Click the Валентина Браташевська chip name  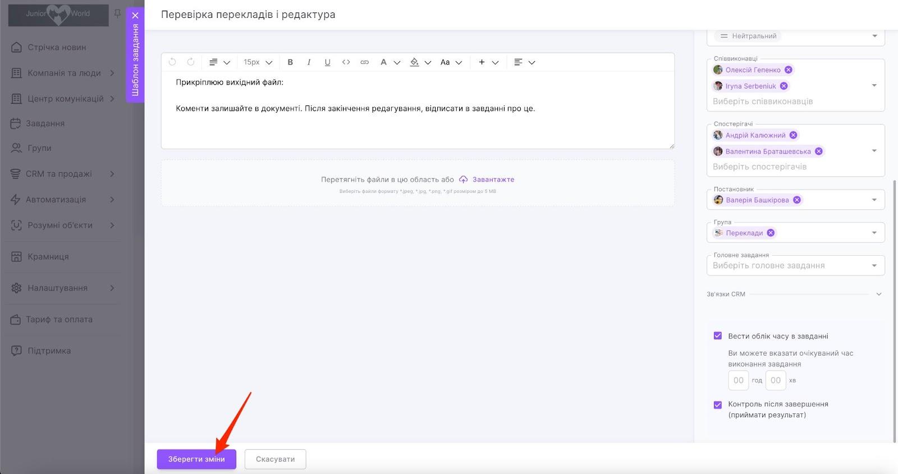[768, 151]
